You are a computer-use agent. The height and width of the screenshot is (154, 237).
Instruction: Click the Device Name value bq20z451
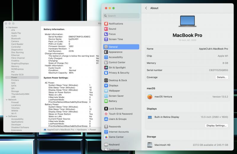(x=73, y=39)
